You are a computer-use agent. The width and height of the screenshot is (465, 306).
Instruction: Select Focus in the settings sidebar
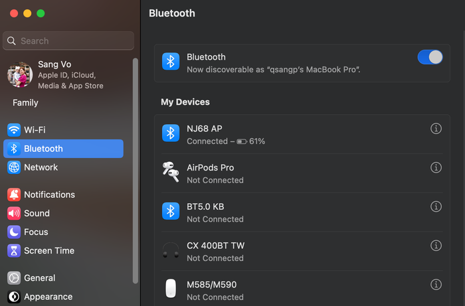(x=63, y=232)
